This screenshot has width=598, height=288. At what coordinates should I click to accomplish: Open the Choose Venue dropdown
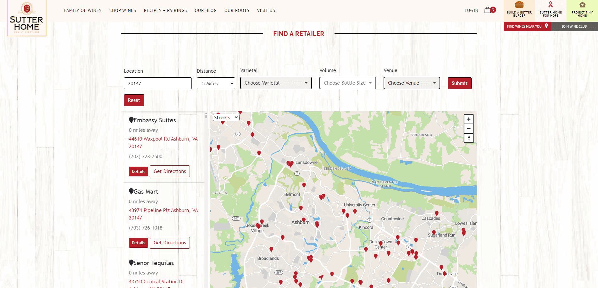[412, 83]
